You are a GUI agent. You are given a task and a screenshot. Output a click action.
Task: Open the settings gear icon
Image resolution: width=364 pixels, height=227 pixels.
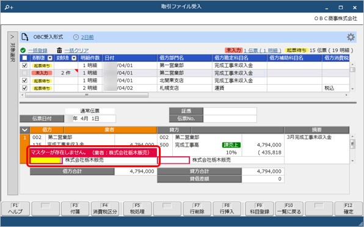tap(351, 37)
